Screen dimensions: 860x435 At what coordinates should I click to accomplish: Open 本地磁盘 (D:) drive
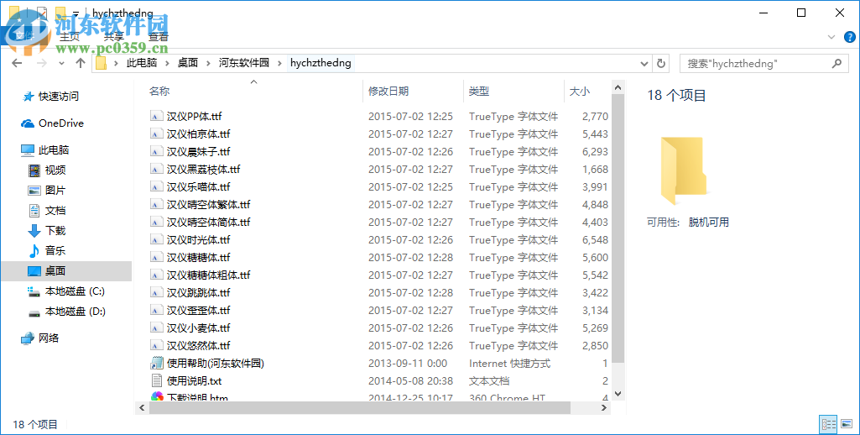coord(66,312)
